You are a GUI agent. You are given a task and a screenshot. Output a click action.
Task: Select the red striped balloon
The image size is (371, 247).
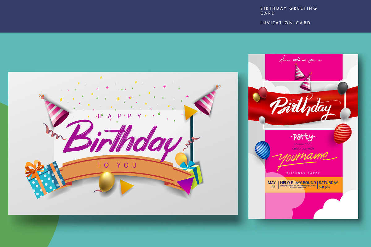(343, 133)
